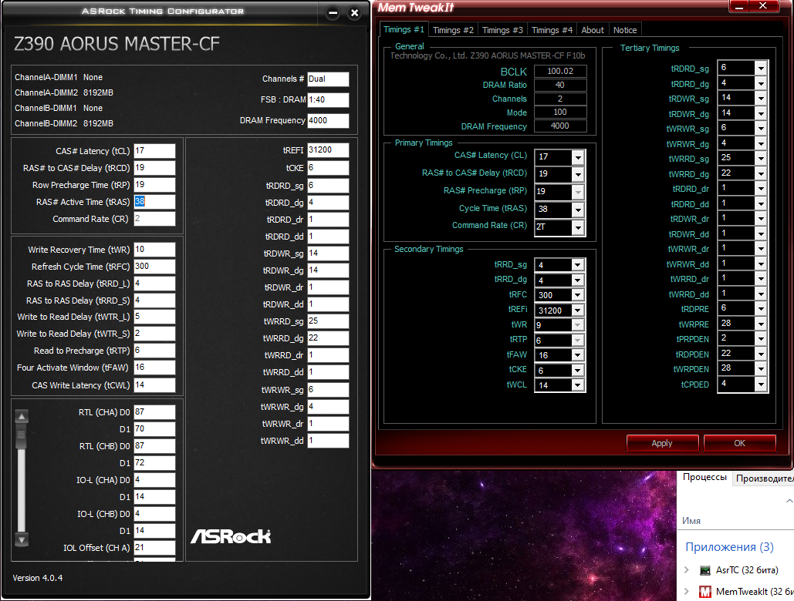Screen dimensions: 794x601
Task: Click CAS# Latency (tCL) field in ASRock
Action: click(154, 150)
